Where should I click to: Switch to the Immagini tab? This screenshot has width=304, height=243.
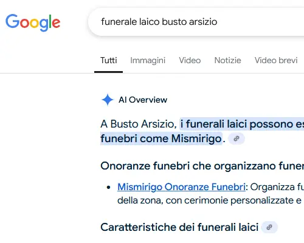(x=148, y=60)
